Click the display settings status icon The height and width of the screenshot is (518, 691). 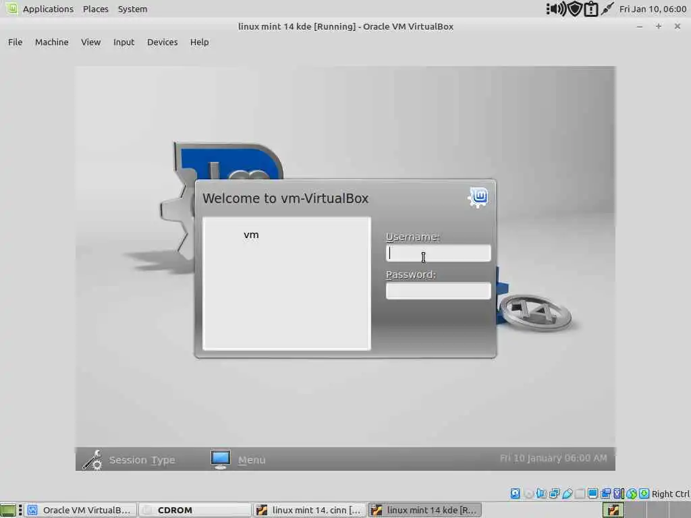pyautogui.click(x=592, y=494)
